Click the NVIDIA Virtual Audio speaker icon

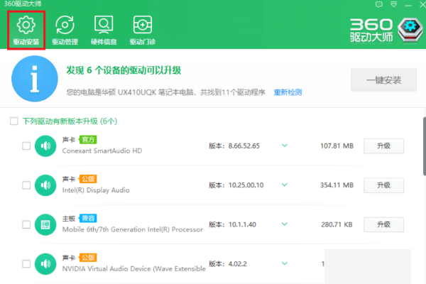pyautogui.click(x=45, y=263)
